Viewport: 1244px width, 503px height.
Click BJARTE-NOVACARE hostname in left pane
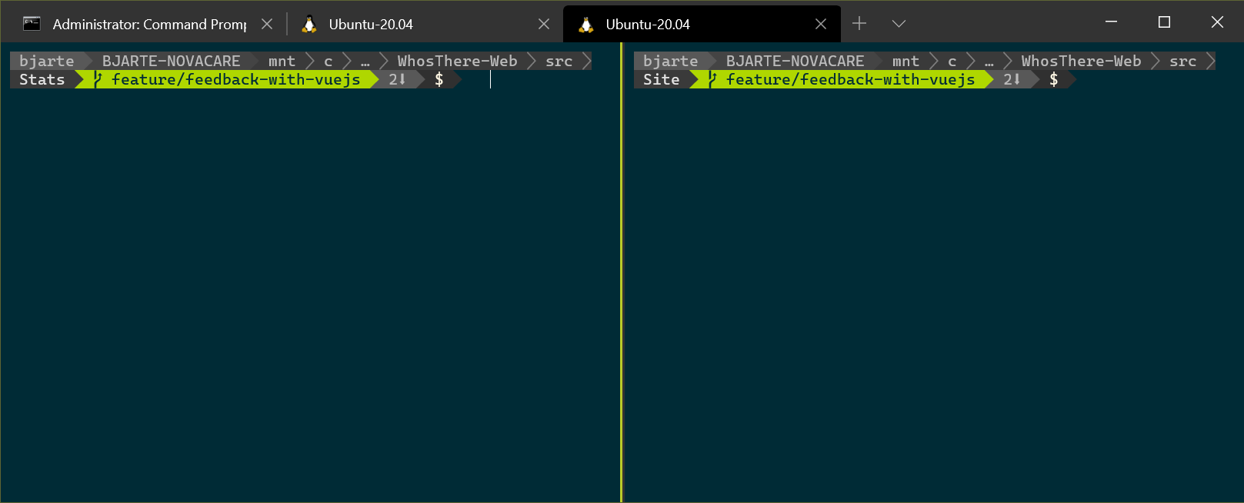point(172,61)
